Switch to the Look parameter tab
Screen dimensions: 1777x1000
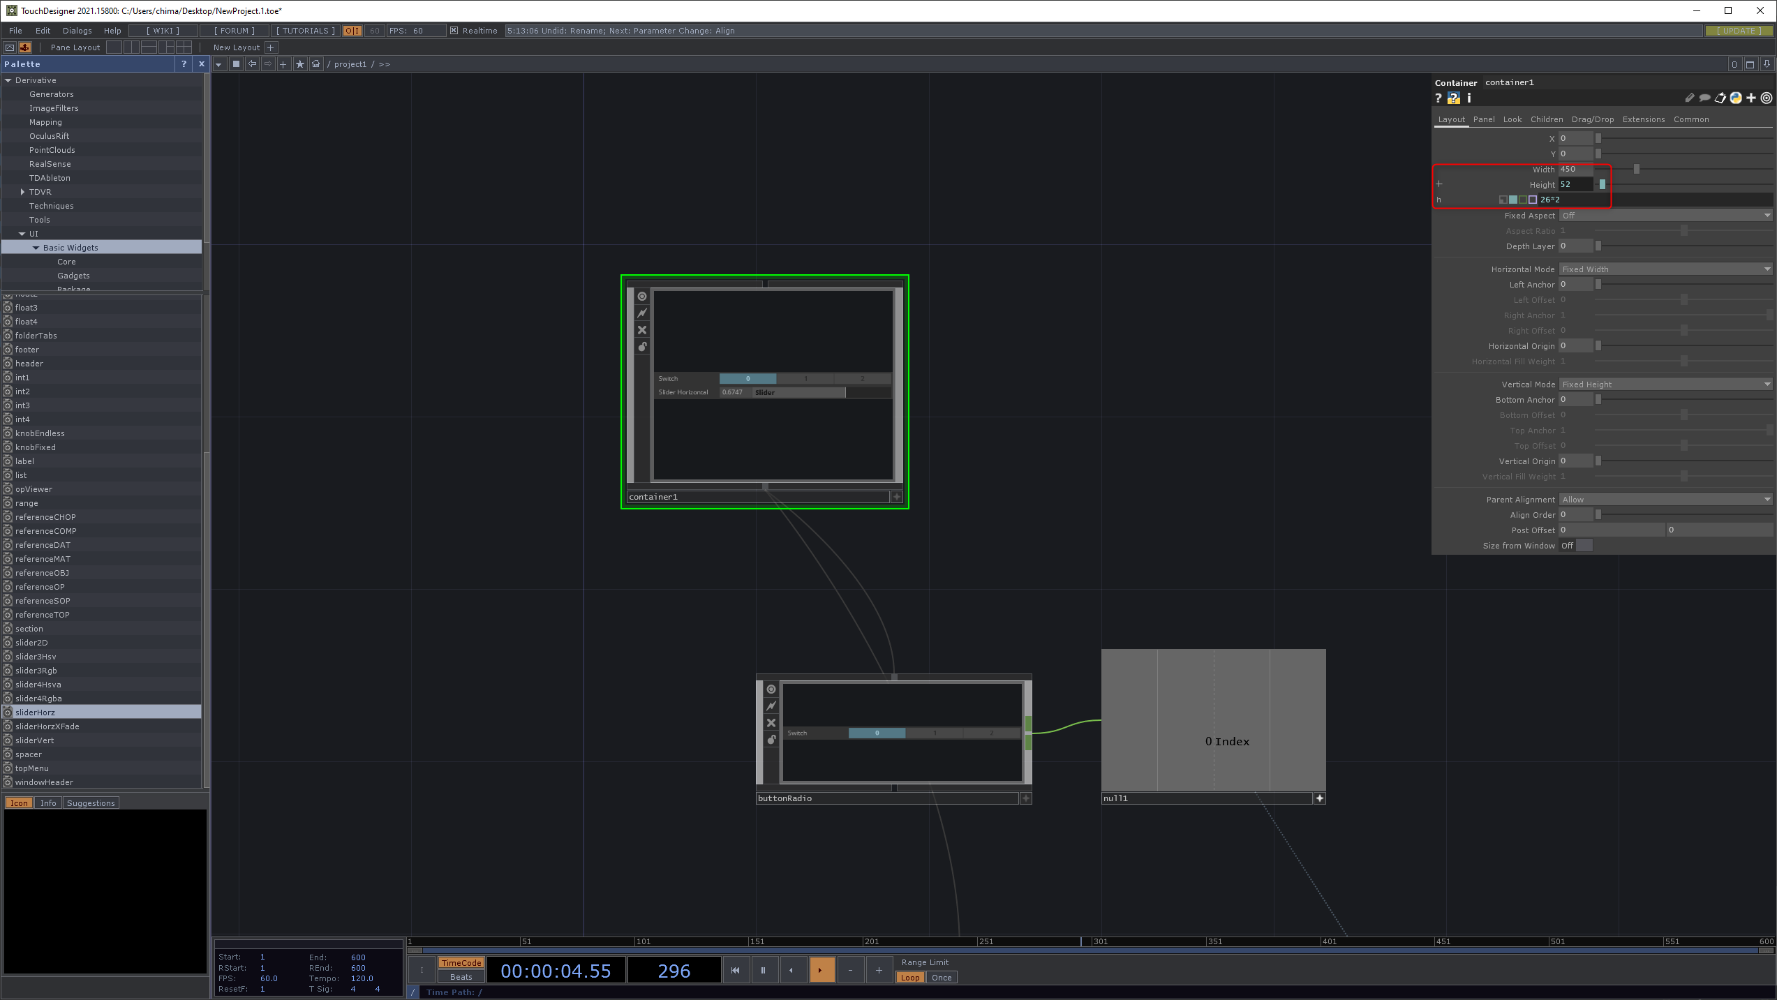(1512, 119)
